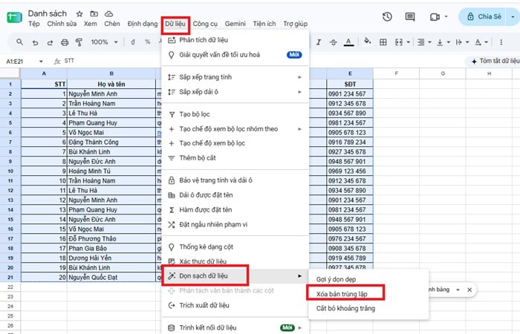Open the borders tool

[383, 42]
